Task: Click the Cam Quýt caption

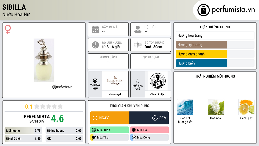Action: click(x=246, y=118)
